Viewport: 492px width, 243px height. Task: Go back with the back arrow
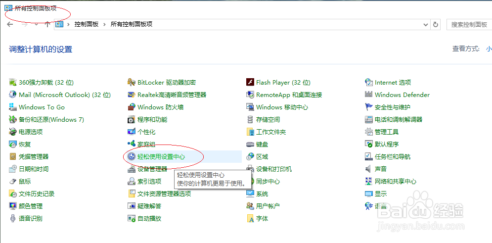[x=10, y=24]
